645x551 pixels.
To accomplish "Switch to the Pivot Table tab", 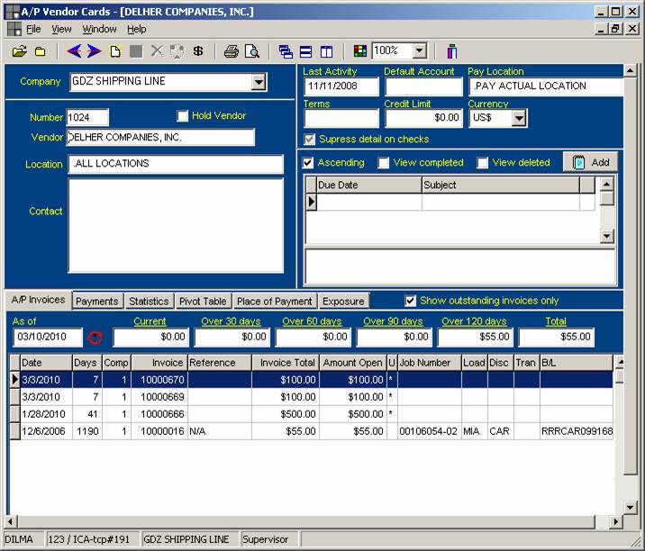I will click(x=203, y=302).
